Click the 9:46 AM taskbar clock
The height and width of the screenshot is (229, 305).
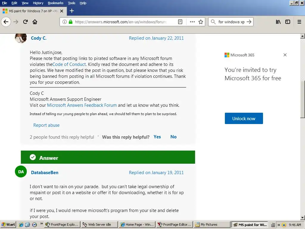tap(295, 225)
